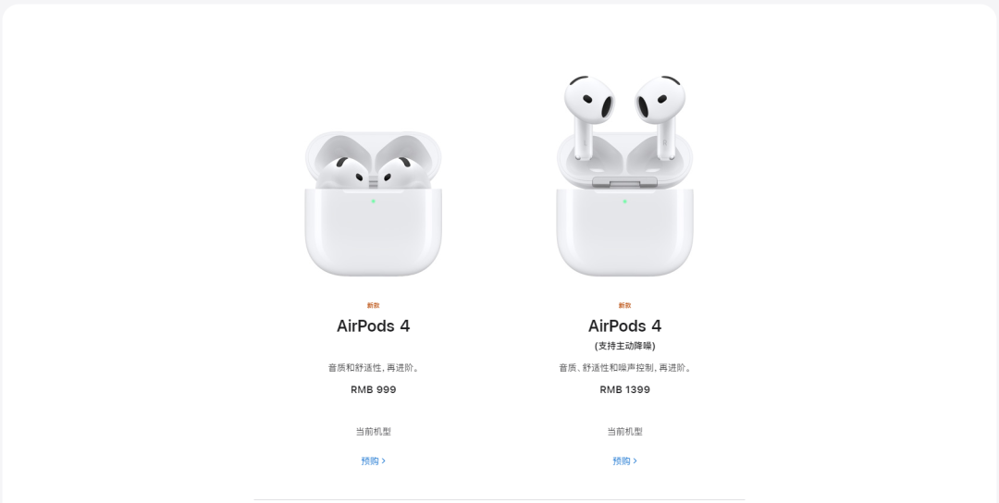This screenshot has height=503, width=999.
Task: Click the 音质和舒适性,再进阶 description text
Action: point(374,367)
